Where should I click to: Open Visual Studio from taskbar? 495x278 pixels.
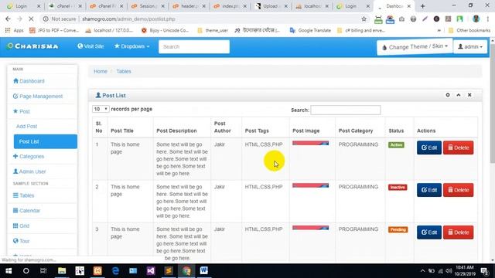tap(151, 271)
